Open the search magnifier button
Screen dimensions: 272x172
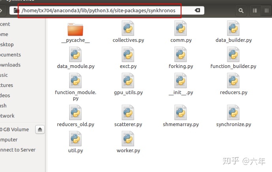click(x=241, y=11)
